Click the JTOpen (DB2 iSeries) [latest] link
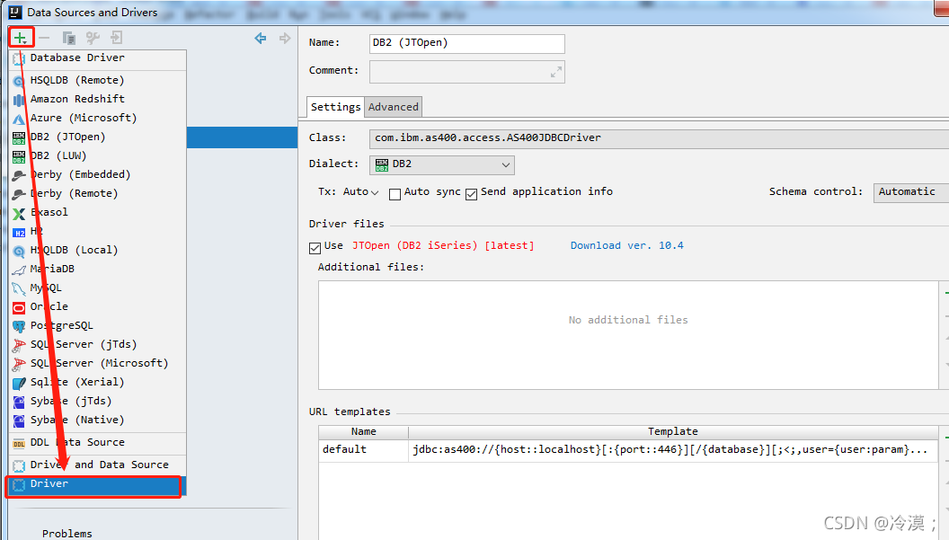The height and width of the screenshot is (540, 949). point(443,245)
